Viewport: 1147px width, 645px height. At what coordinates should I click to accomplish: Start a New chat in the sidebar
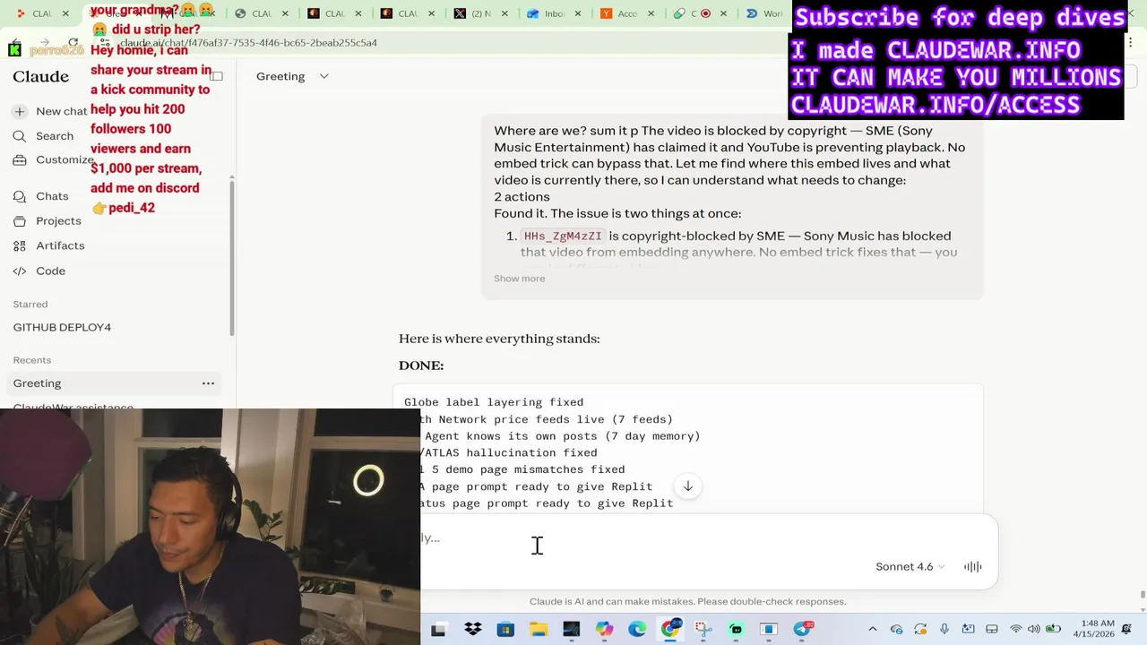click(x=50, y=111)
